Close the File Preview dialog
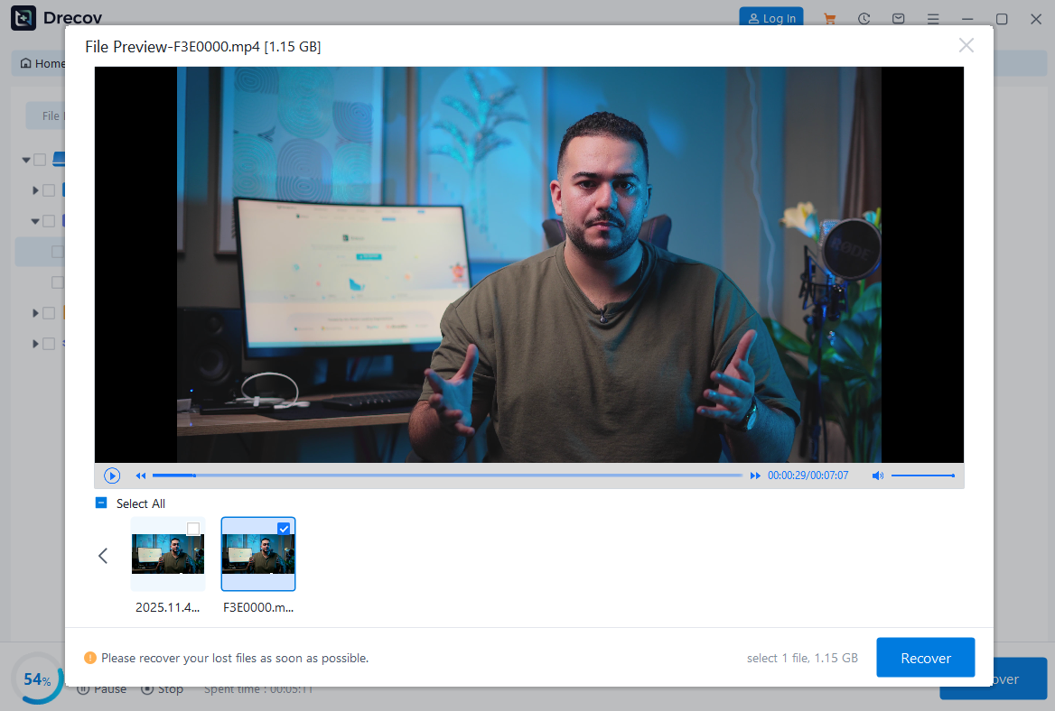Screen dimensions: 1055x711 (966, 45)
